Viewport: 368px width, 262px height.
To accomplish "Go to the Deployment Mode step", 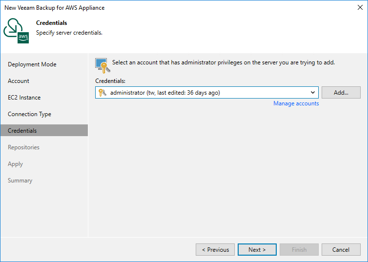I will click(32, 64).
